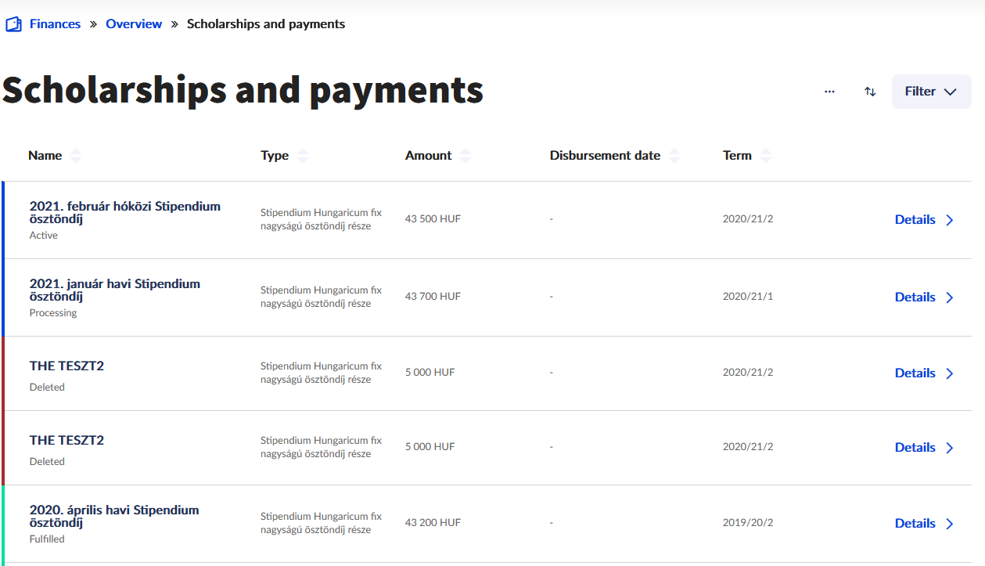Screen dimensions: 985x566
Task: Click the up-down arrows sort order icon
Action: [870, 92]
